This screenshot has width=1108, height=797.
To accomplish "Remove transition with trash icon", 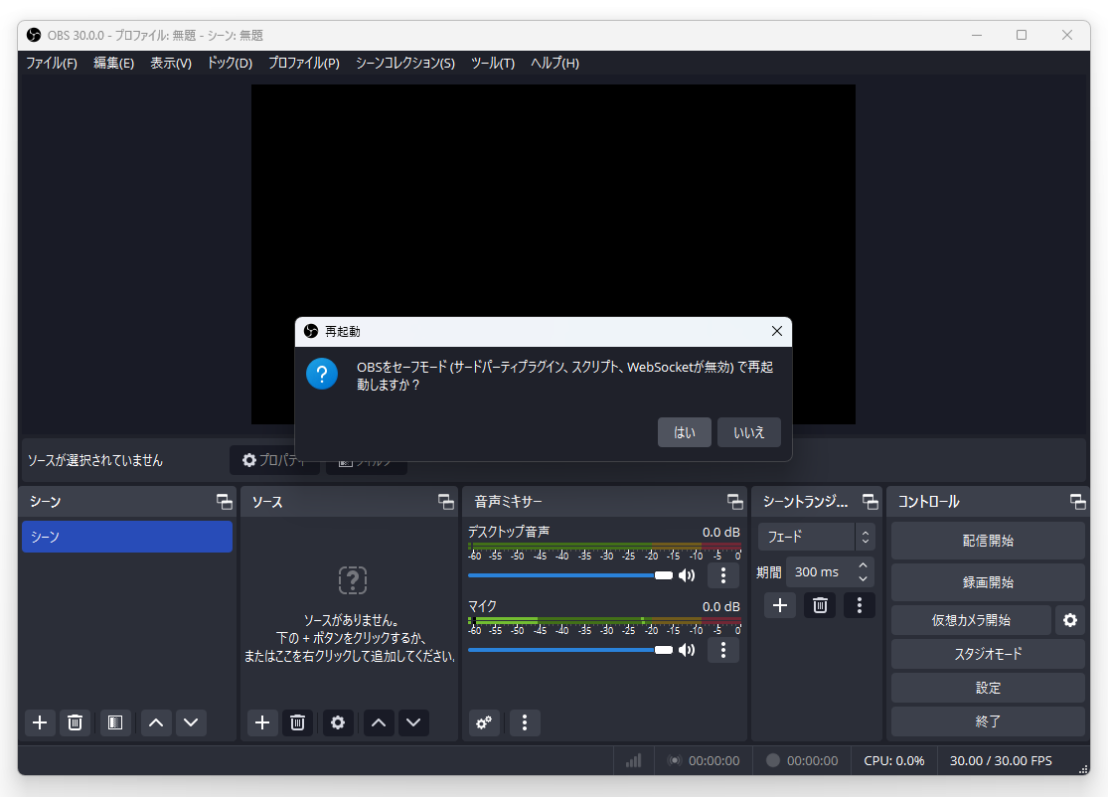I will (820, 605).
